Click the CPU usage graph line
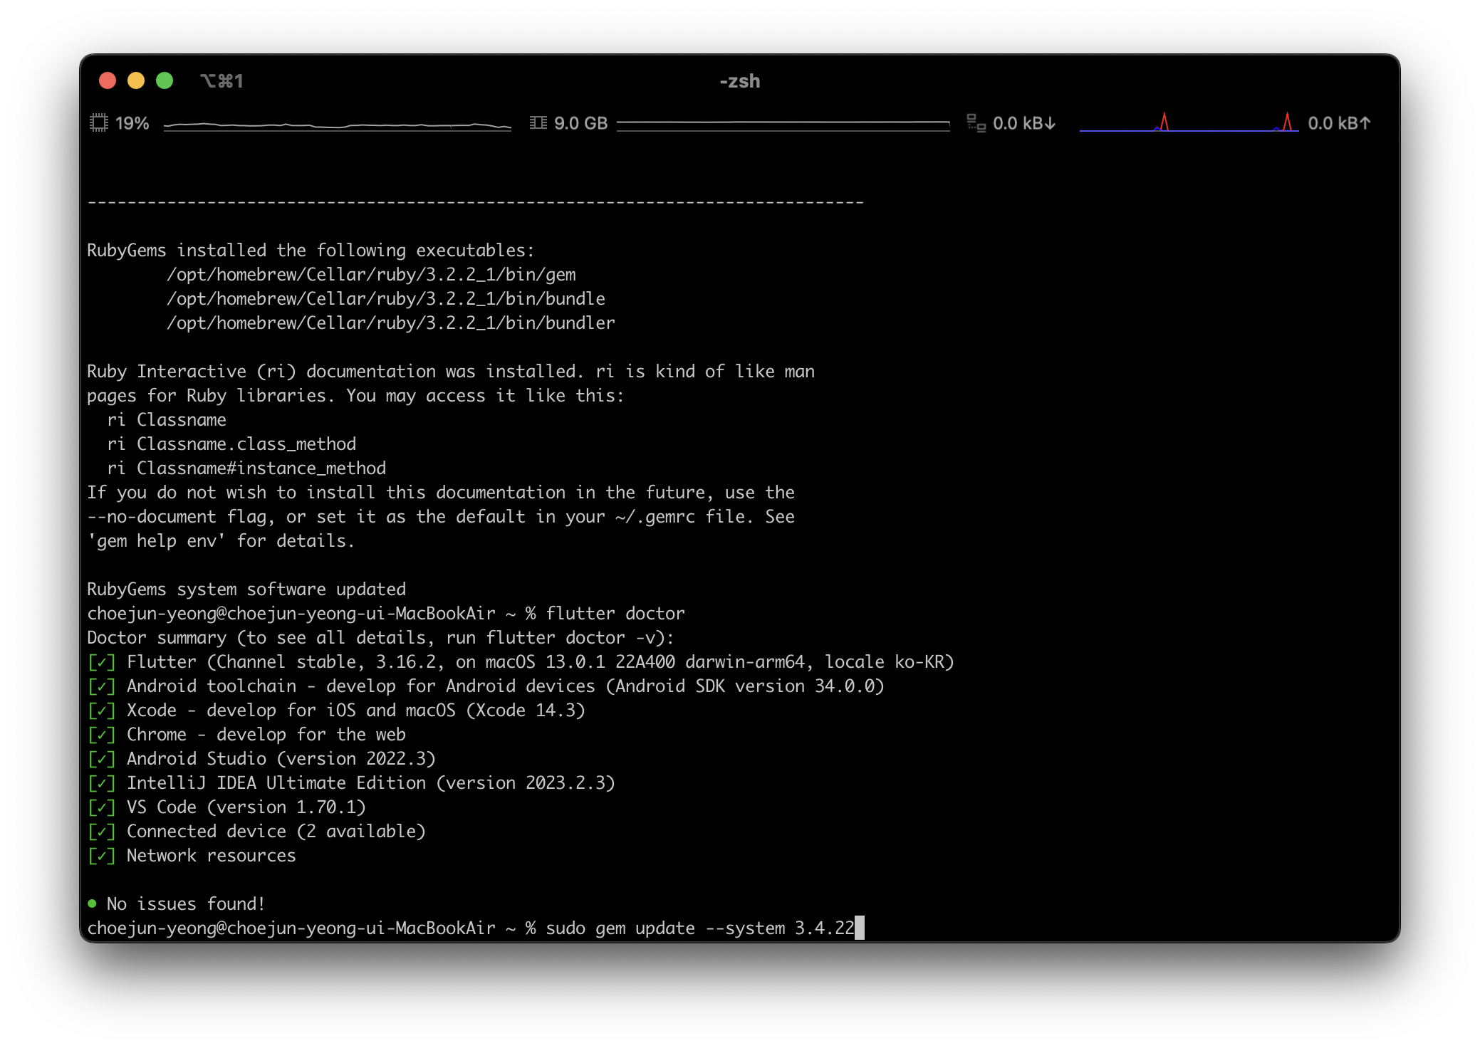The image size is (1480, 1048). click(x=337, y=125)
